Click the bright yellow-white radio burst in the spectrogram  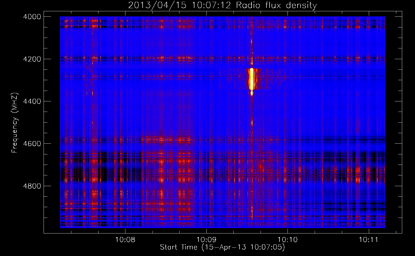252,79
